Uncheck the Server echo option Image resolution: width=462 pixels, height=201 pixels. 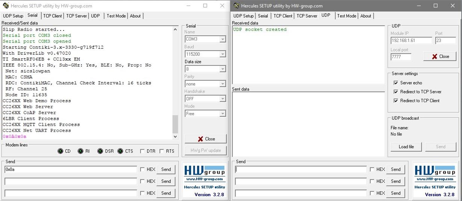coord(396,83)
